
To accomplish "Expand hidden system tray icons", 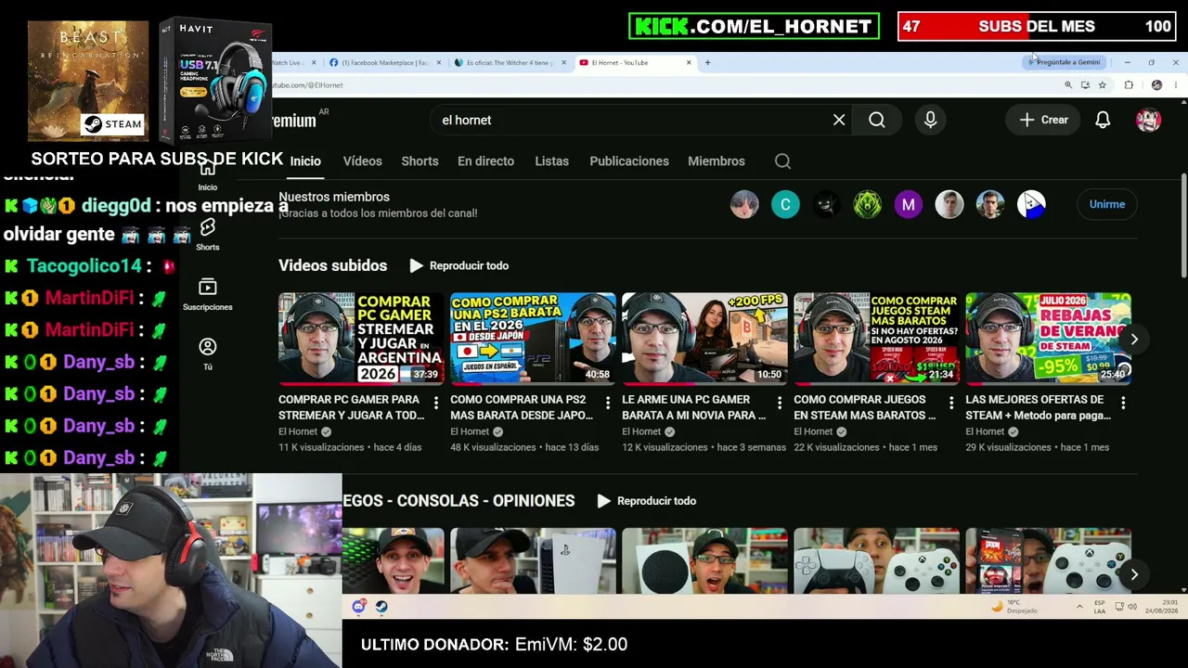I will tap(1079, 607).
